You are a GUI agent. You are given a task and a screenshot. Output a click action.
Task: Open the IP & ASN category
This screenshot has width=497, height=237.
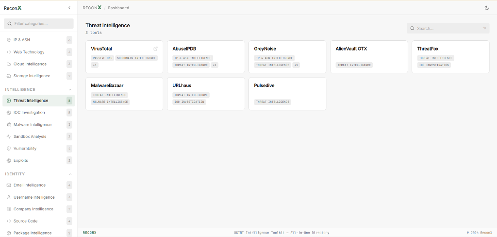point(38,40)
